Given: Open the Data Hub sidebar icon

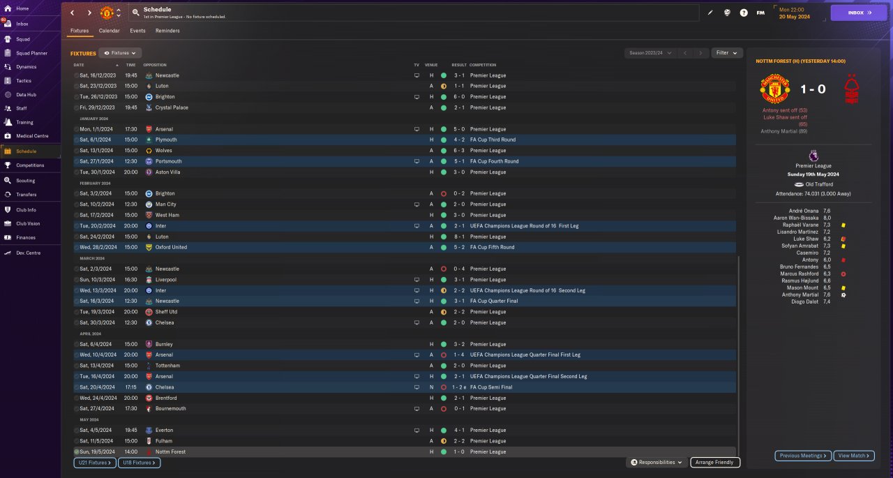Looking at the screenshot, I should (7, 94).
